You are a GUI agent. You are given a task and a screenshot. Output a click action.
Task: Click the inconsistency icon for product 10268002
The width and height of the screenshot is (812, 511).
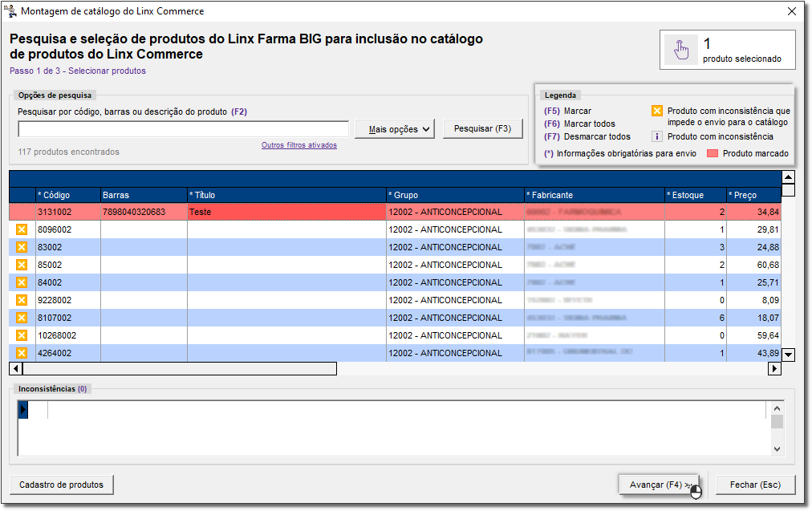[x=22, y=335]
